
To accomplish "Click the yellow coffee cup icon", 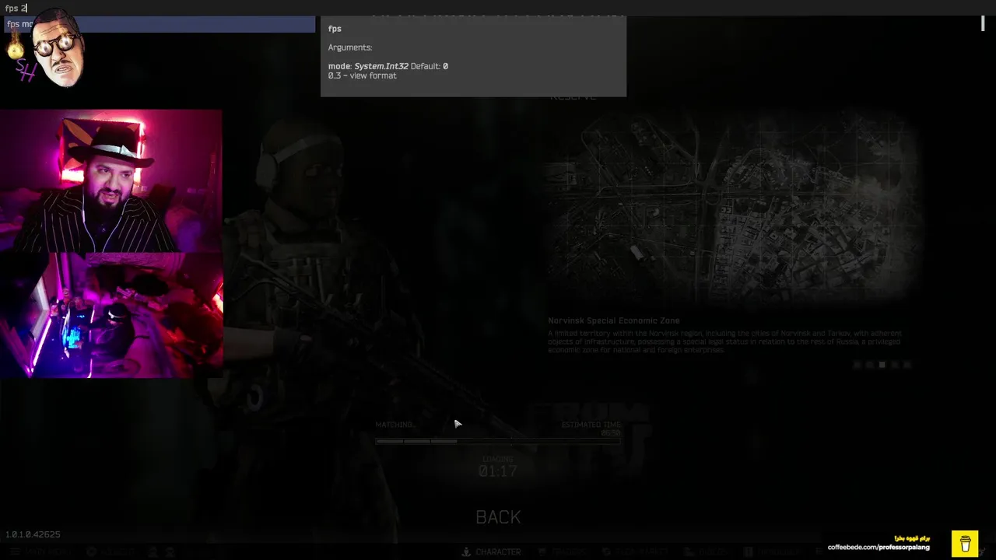I will (x=965, y=543).
